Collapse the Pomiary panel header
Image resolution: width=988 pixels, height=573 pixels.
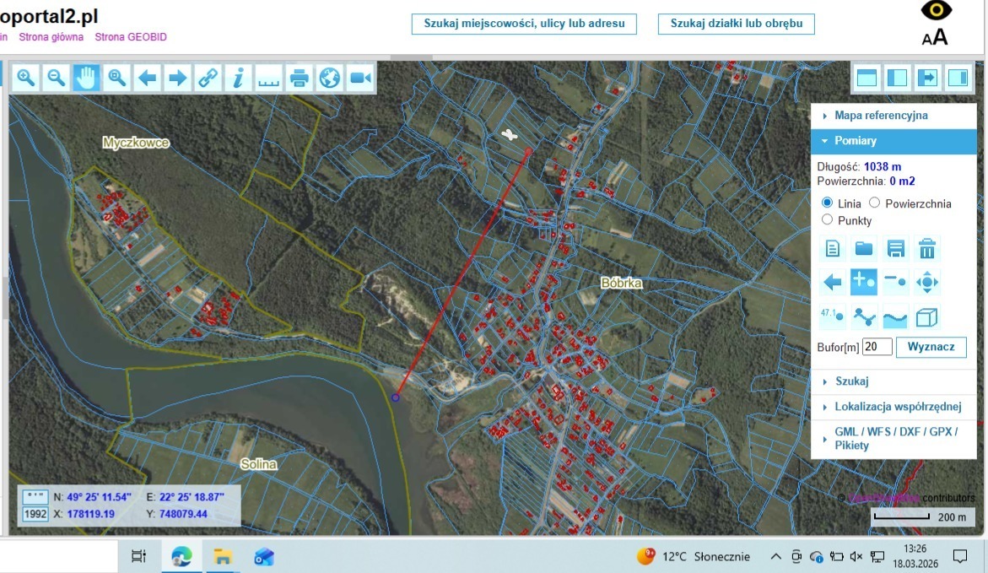point(855,141)
